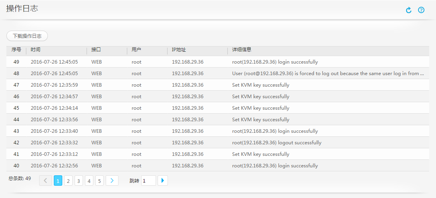Click the jump-to-page go arrow
Image resolution: width=436 pixels, height=198 pixels.
163,181
